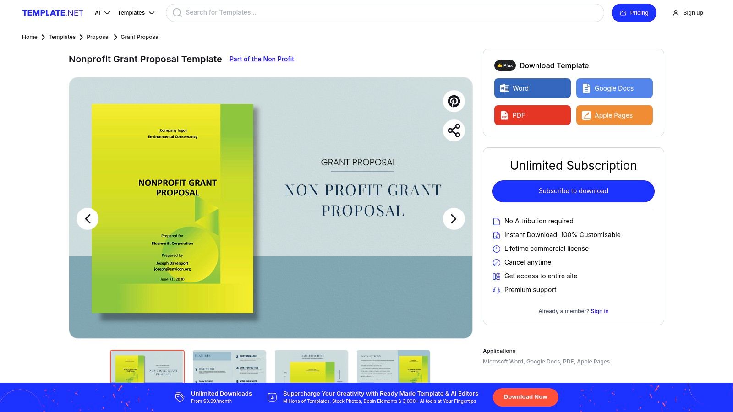Select the PDF download icon
Viewport: 733px width, 412px height.
click(504, 115)
